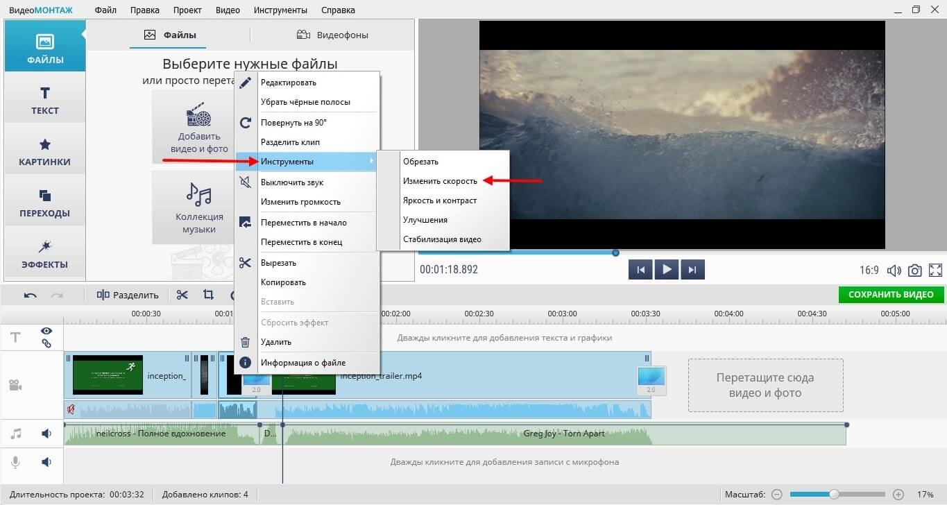947x505 pixels.
Task: Switch to the Видеофоны tab
Action: click(332, 35)
